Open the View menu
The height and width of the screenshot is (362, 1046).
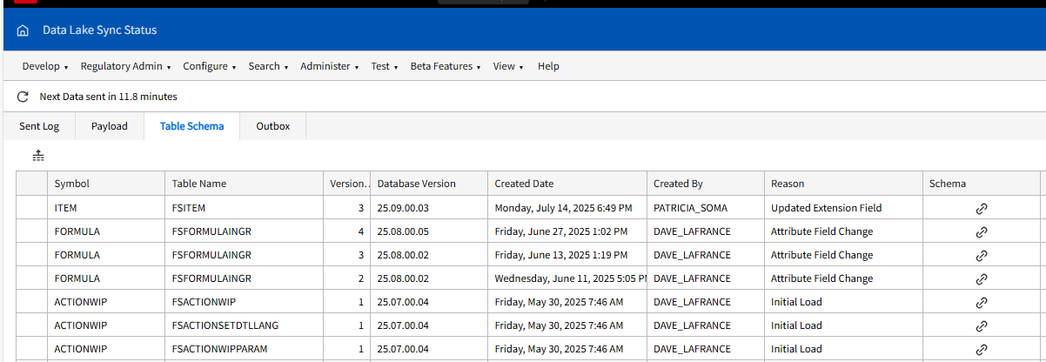[x=508, y=66]
